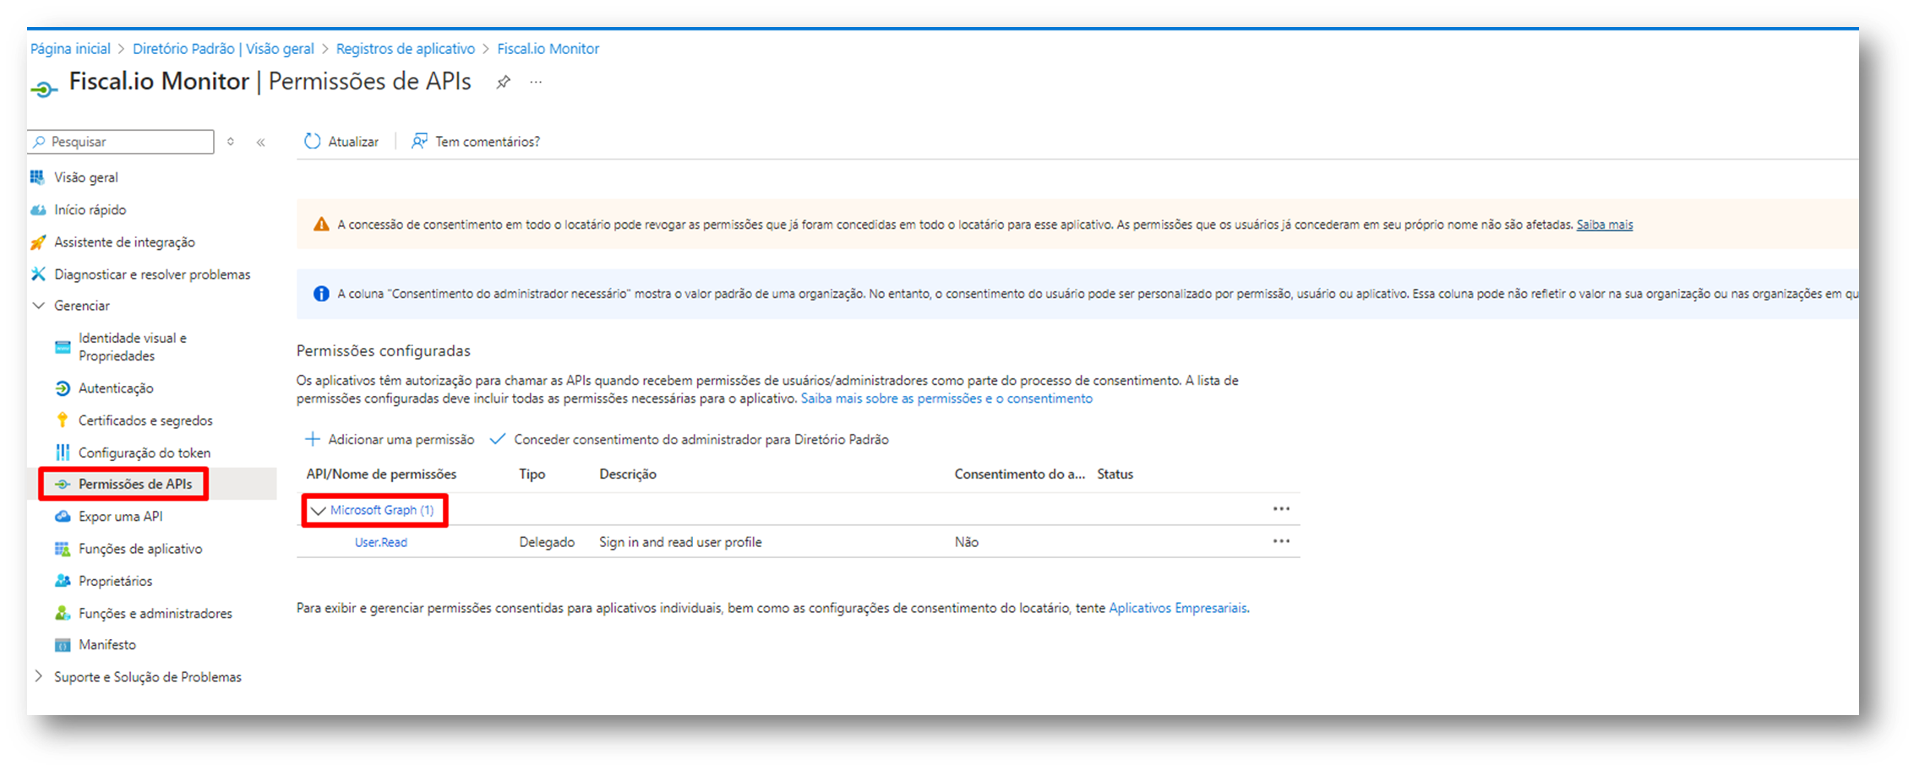Click the Permissões configuradas heading
This screenshot has width=1914, height=770.
384,350
